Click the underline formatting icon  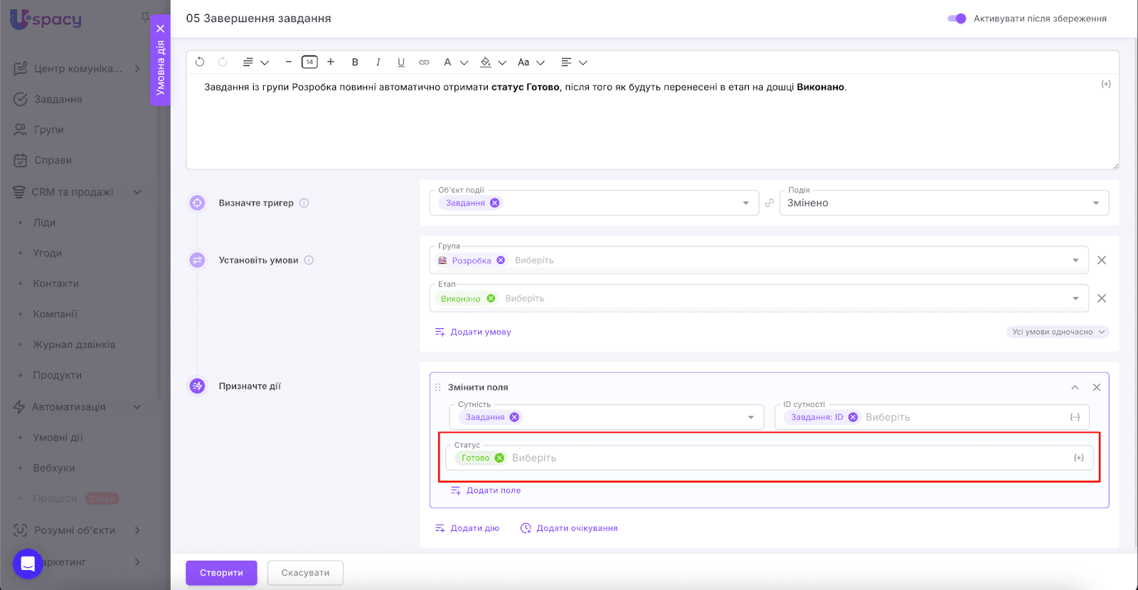tap(401, 62)
